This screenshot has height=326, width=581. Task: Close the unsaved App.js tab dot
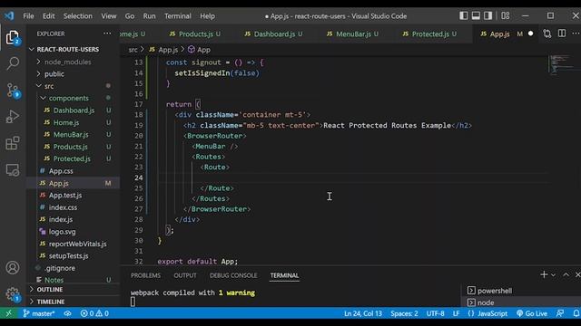pos(530,34)
